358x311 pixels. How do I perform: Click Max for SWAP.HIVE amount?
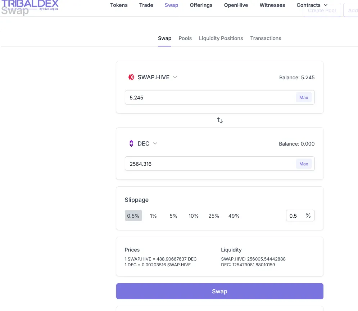coord(304,98)
